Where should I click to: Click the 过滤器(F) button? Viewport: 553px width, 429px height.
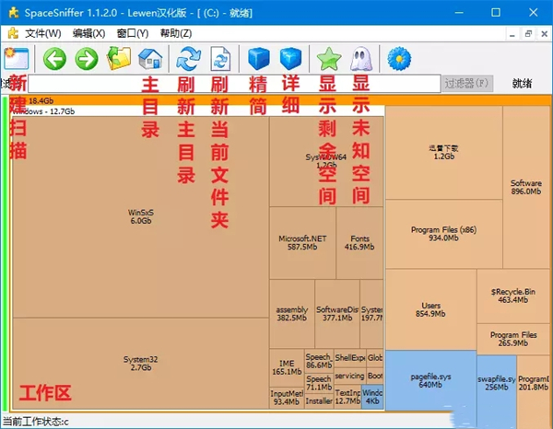coord(468,84)
